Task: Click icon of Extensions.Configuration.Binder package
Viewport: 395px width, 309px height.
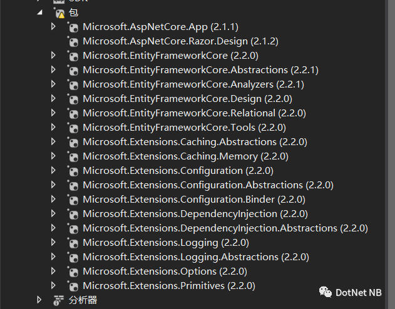Action: (x=73, y=200)
